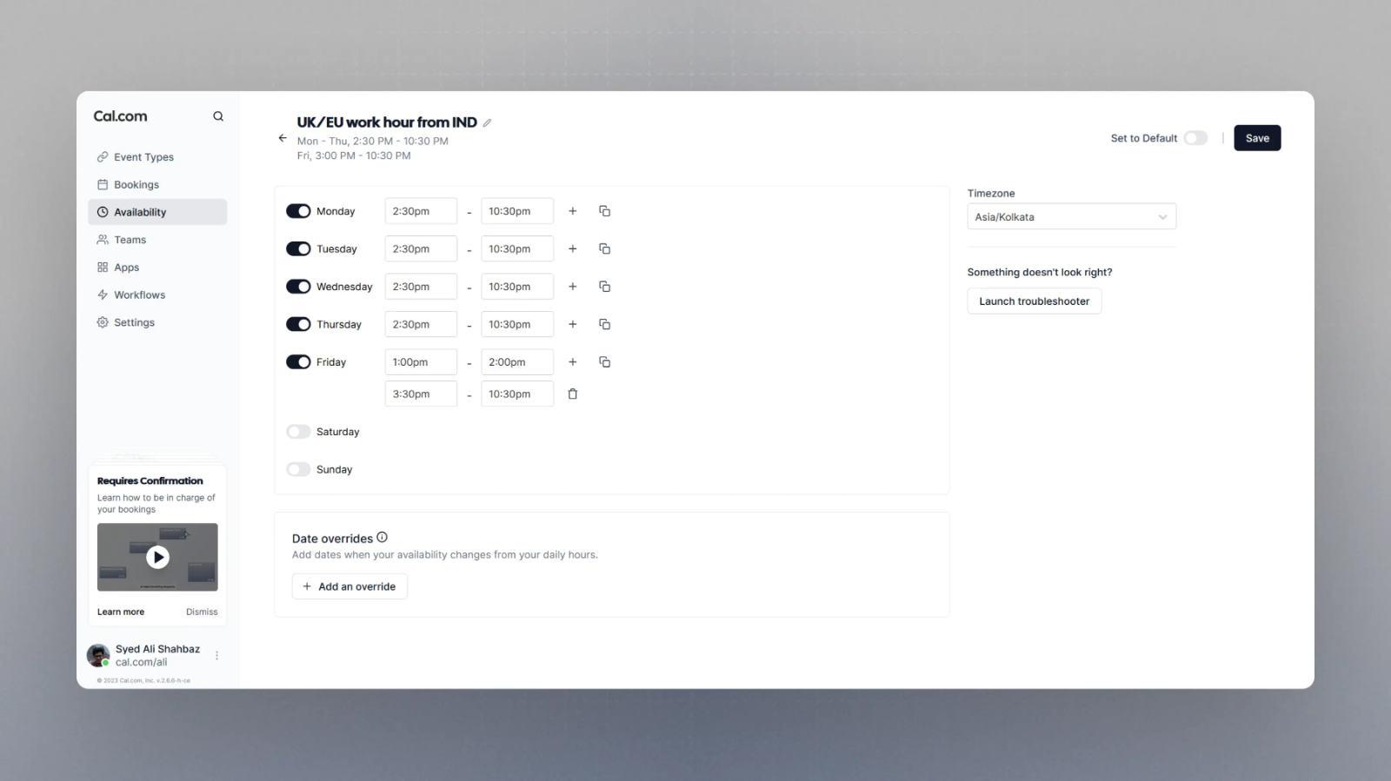Open Tuesday start time selector
This screenshot has width=1391, height=781.
(x=421, y=248)
